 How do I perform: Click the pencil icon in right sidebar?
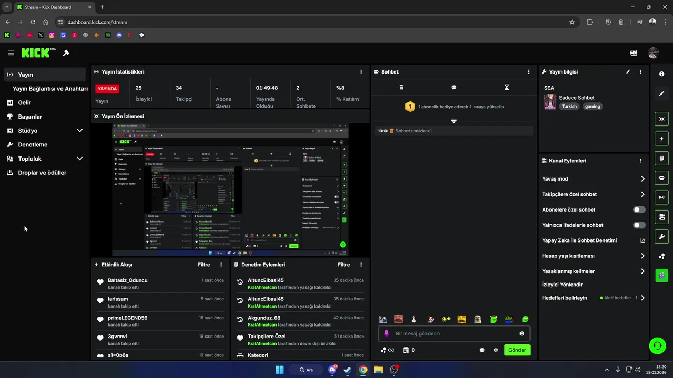pyautogui.click(x=662, y=93)
